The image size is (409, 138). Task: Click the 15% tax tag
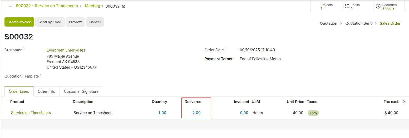(x=313, y=113)
